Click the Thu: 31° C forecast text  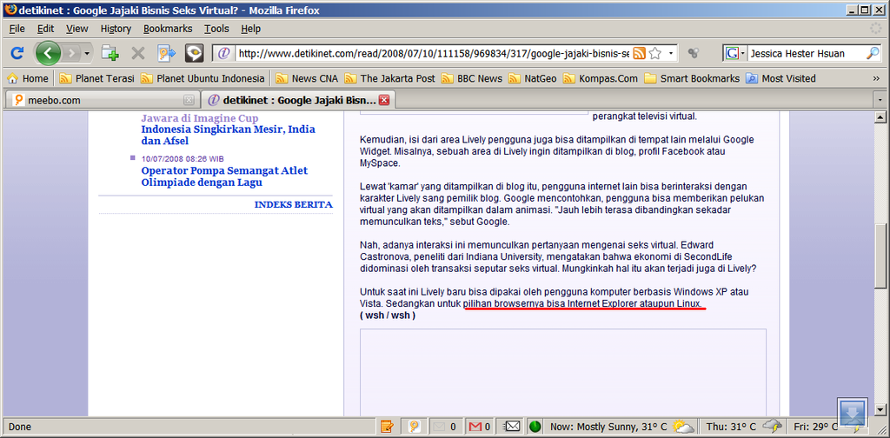coord(730,427)
